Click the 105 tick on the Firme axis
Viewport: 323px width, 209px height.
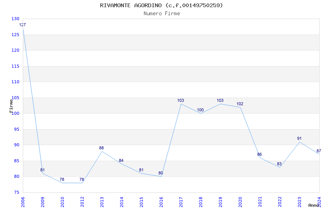[15, 98]
